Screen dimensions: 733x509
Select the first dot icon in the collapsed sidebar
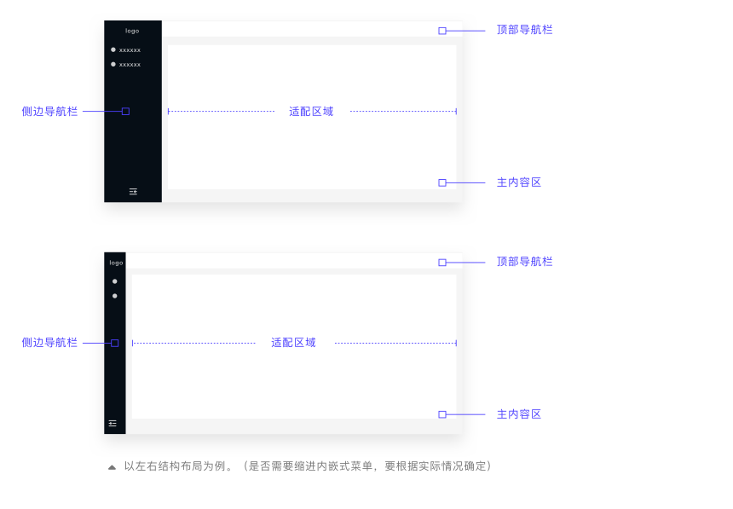pyautogui.click(x=114, y=281)
